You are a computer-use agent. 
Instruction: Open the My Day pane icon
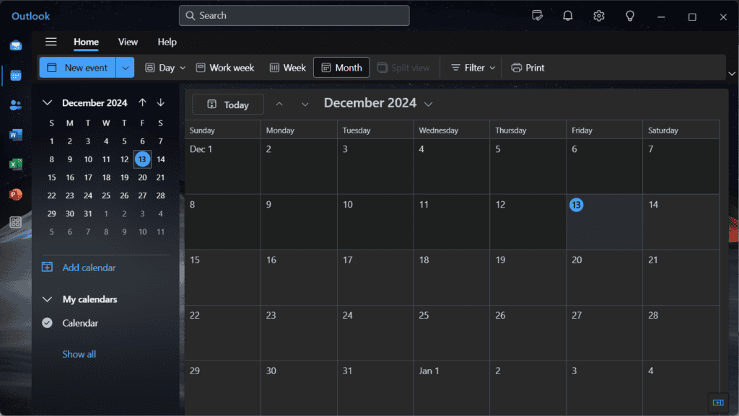tap(537, 16)
